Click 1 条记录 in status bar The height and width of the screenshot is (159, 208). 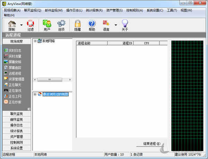click(137, 154)
